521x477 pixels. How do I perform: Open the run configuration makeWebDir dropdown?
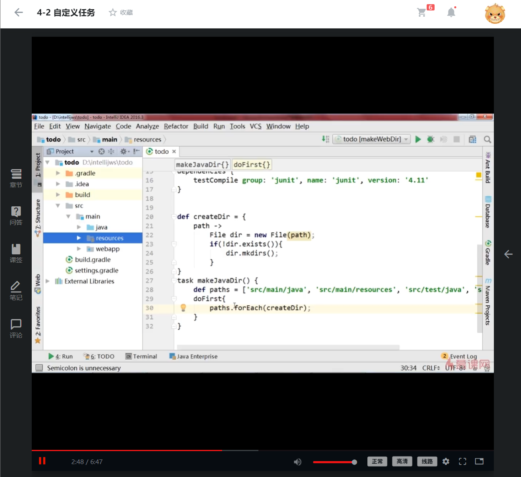372,140
